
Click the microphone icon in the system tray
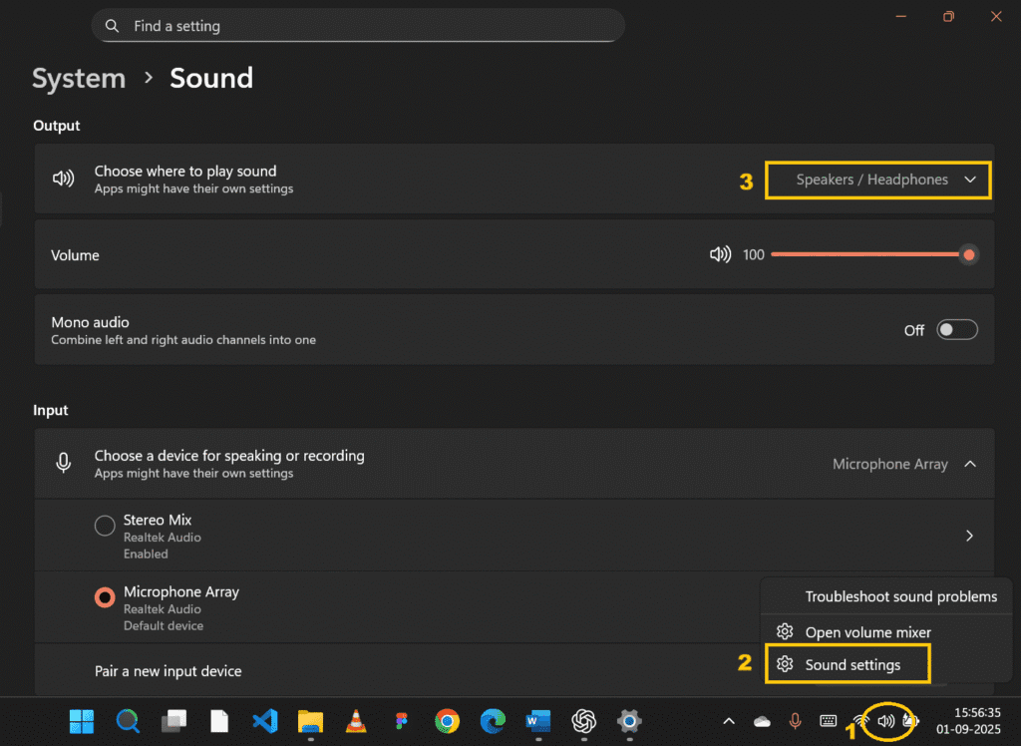pos(795,720)
